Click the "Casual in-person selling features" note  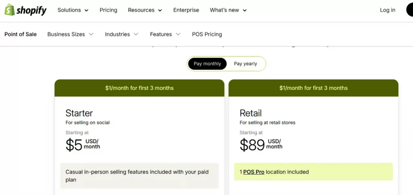pyautogui.click(x=139, y=176)
